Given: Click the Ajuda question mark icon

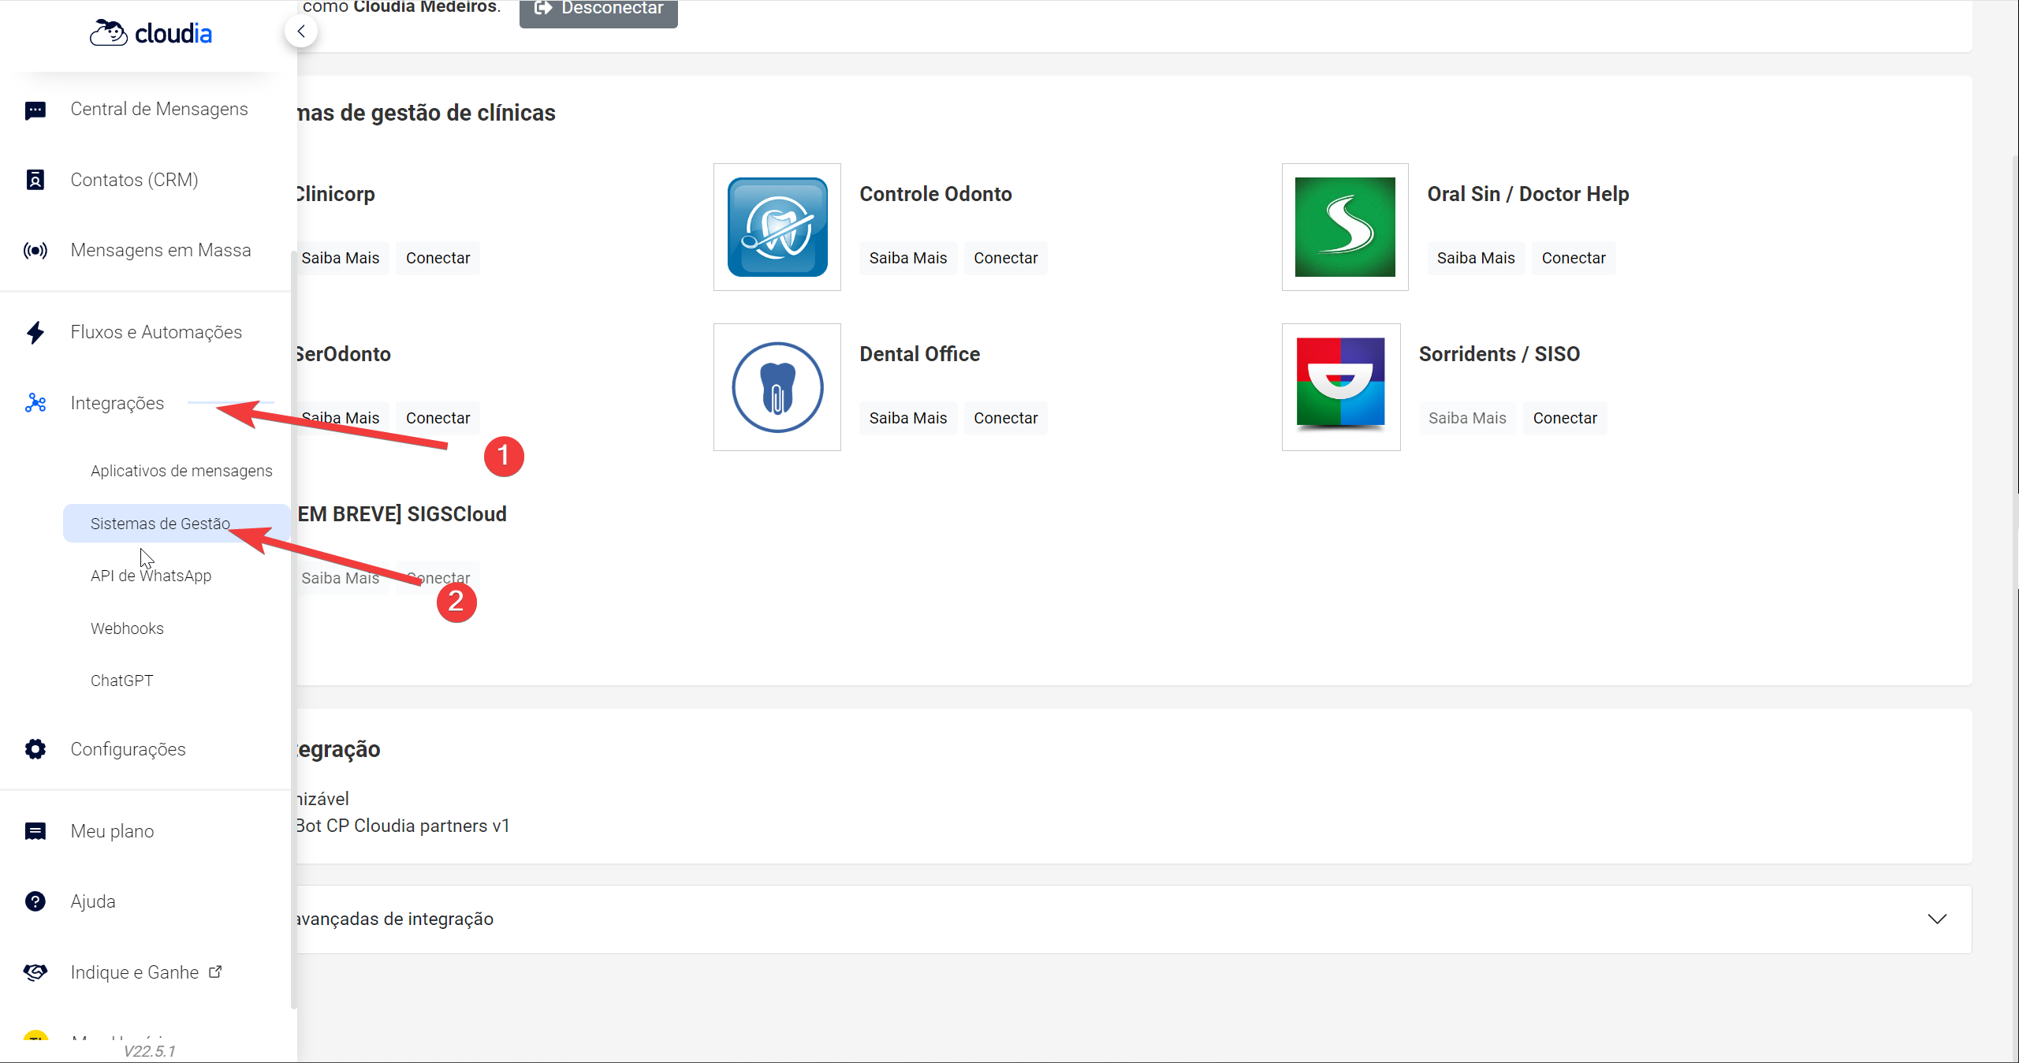Looking at the screenshot, I should tap(35, 901).
